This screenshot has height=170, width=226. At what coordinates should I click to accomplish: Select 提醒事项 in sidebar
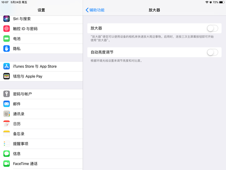41,144
